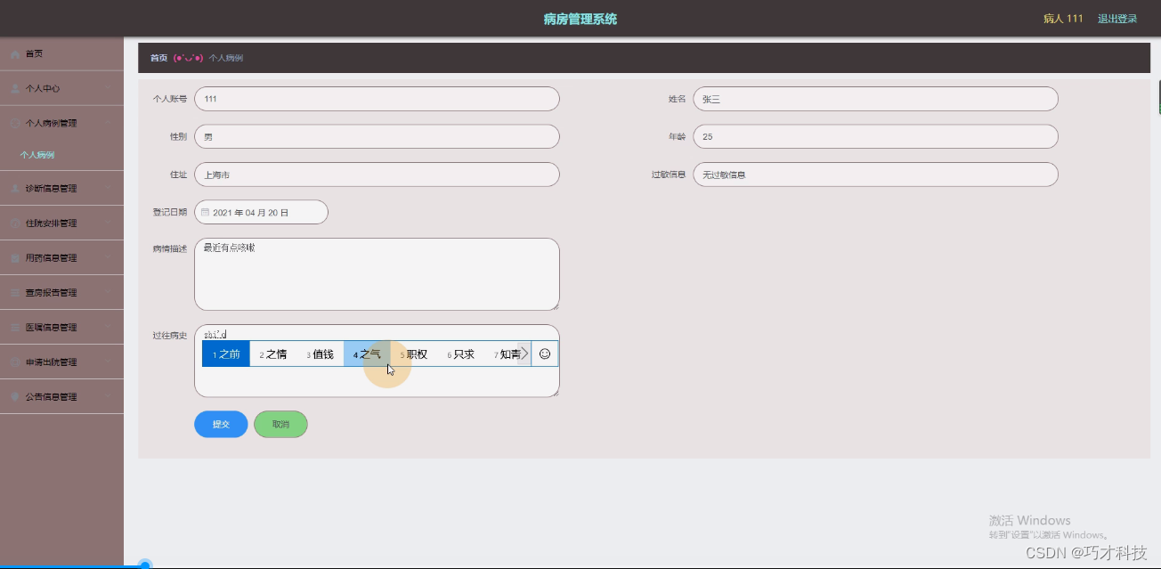Image resolution: width=1161 pixels, height=569 pixels.
Task: Click the 公告信息管理 sidebar icon
Action: click(14, 396)
